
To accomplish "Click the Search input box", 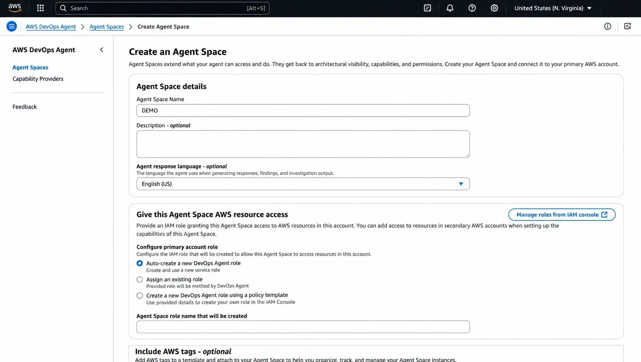I will point(162,8).
